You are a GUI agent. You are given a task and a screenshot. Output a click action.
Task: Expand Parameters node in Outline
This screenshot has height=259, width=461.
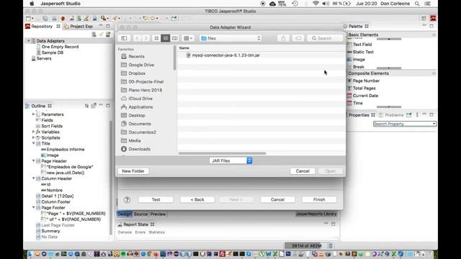coord(34,114)
